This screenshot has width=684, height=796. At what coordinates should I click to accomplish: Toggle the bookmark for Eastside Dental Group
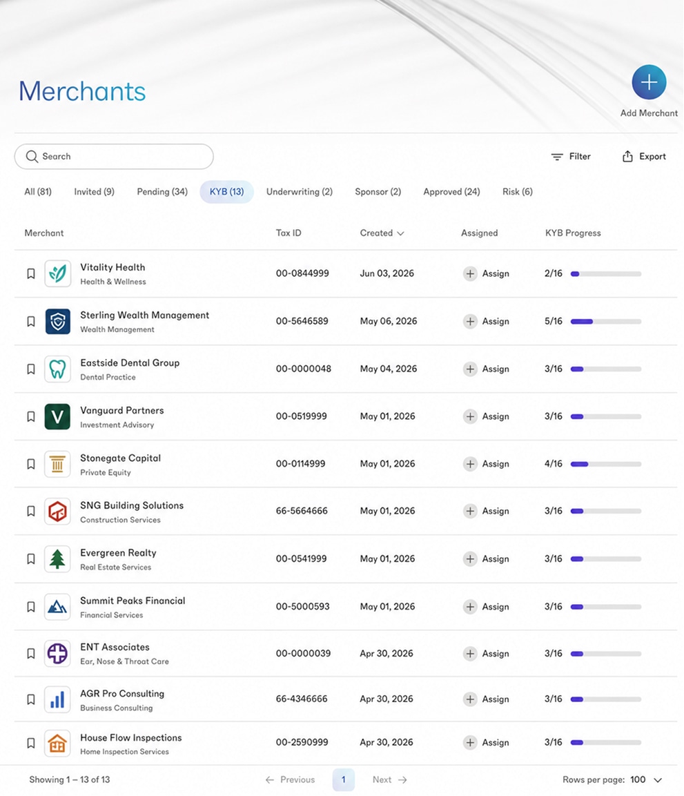[31, 369]
